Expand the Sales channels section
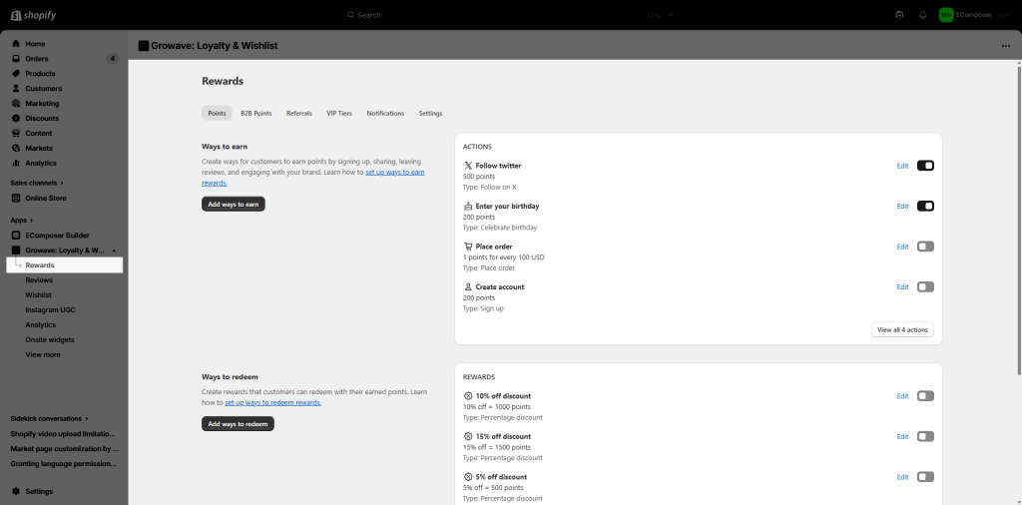 click(61, 184)
